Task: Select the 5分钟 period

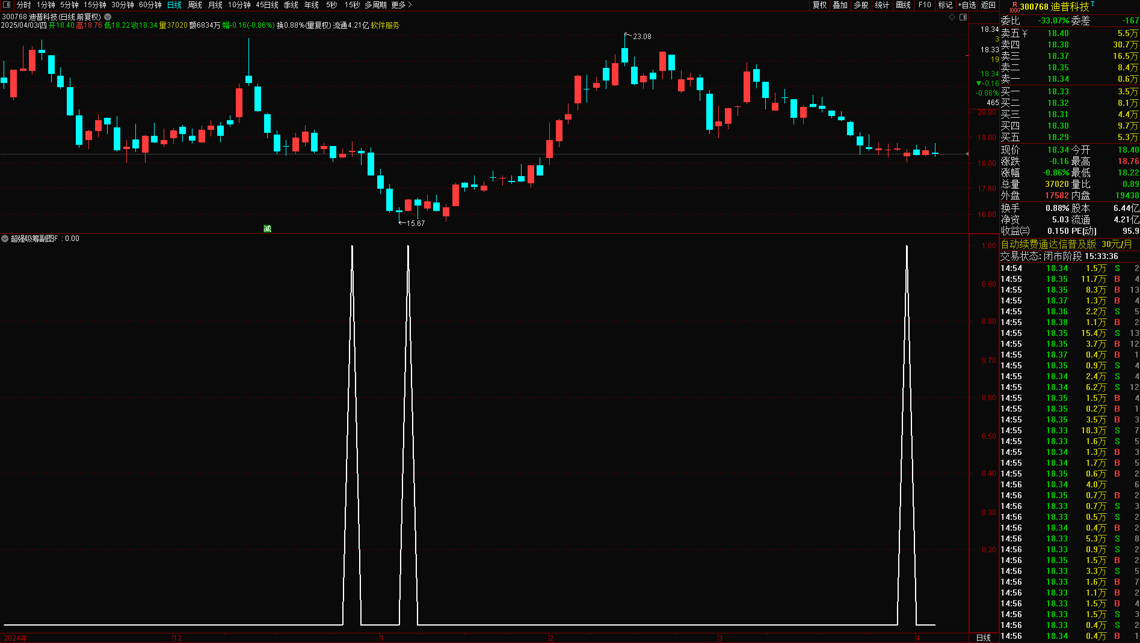Action: tap(69, 5)
